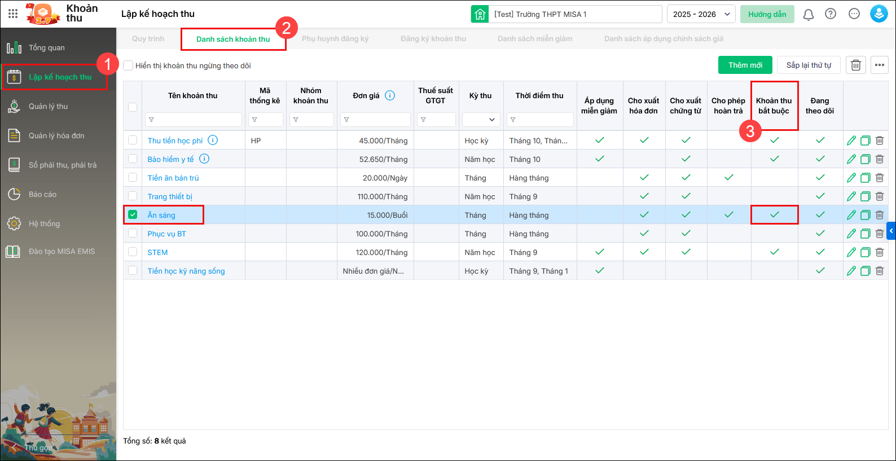Duplicate the STEM fee row
This screenshot has width=896, height=461.
(865, 252)
